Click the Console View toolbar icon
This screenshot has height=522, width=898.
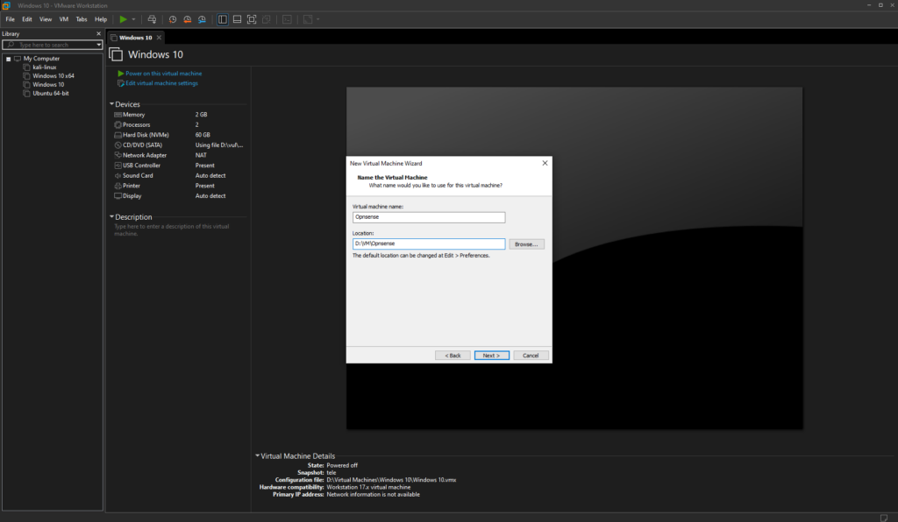287,19
